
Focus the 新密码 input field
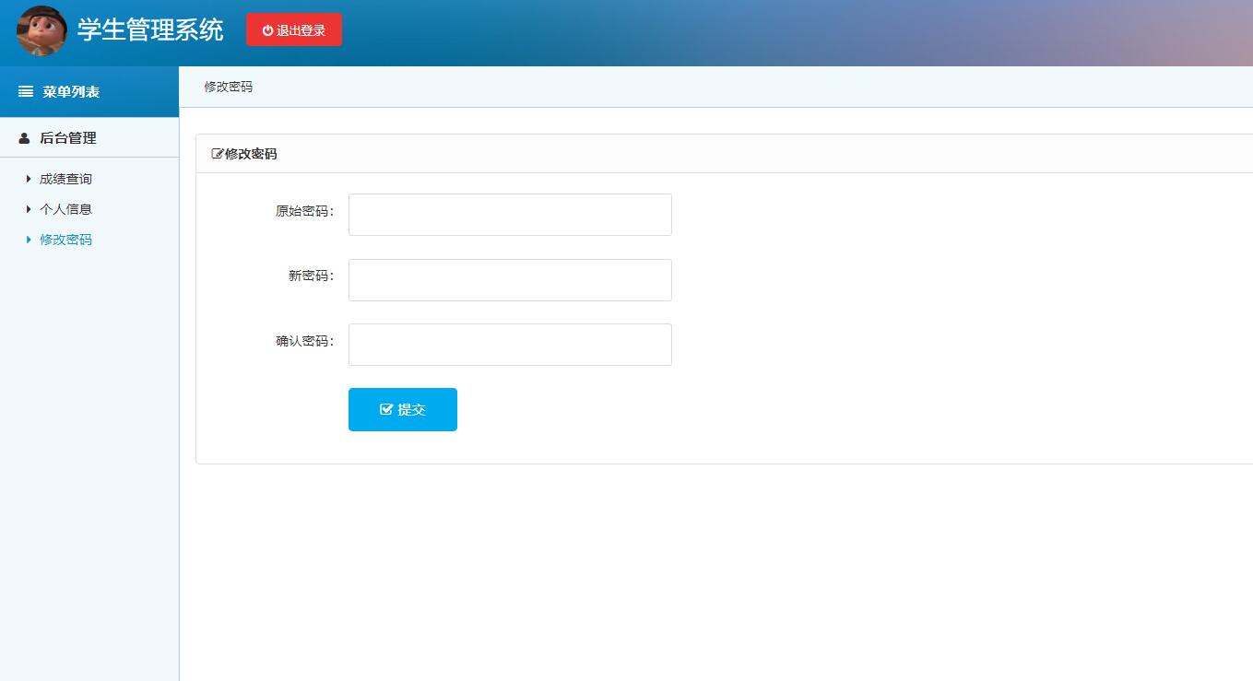pos(510,280)
